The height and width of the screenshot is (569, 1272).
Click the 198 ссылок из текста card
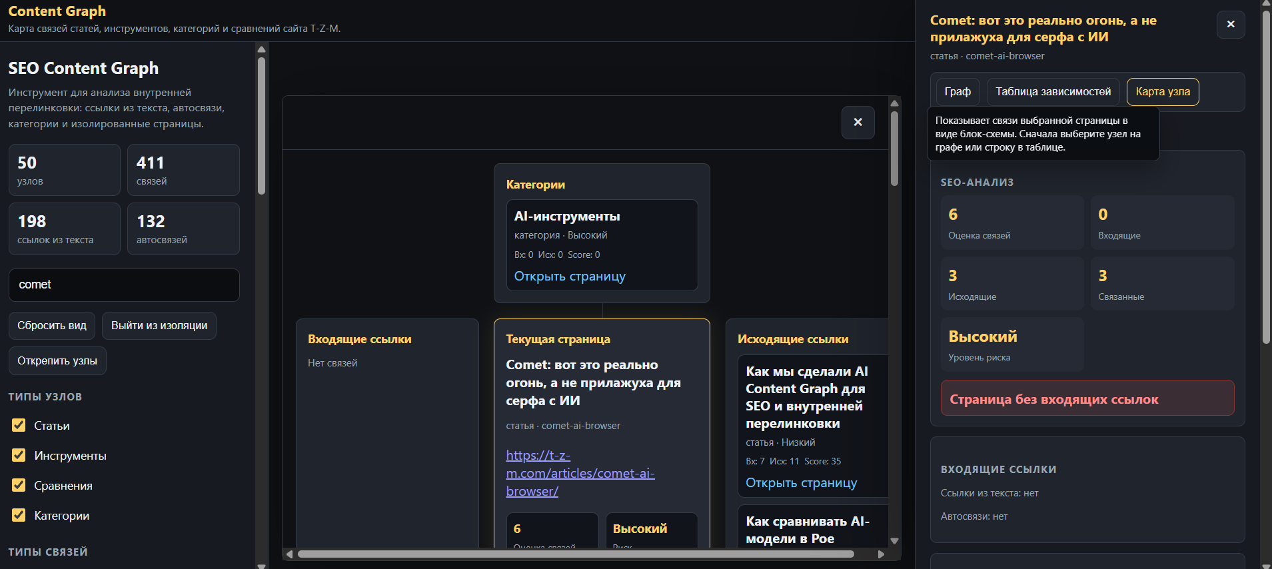point(65,229)
